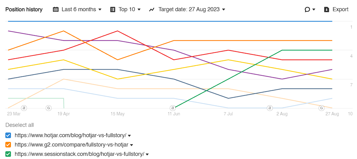The height and width of the screenshot is (159, 357).
Task: Click the trend line icon before Target date
Action: pyautogui.click(x=152, y=10)
